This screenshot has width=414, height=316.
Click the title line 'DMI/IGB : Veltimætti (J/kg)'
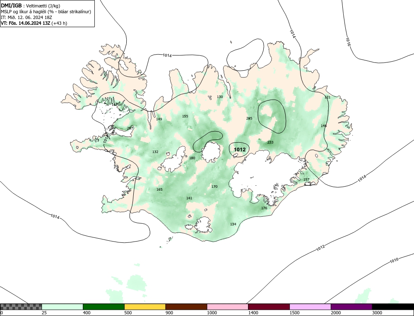coord(31,5)
